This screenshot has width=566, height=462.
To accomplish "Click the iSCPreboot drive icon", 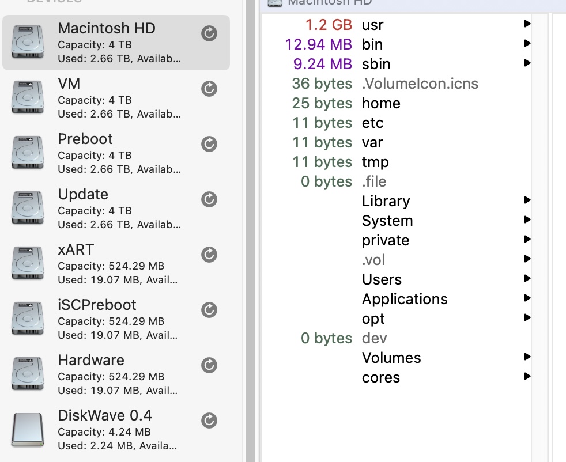I will click(x=28, y=318).
